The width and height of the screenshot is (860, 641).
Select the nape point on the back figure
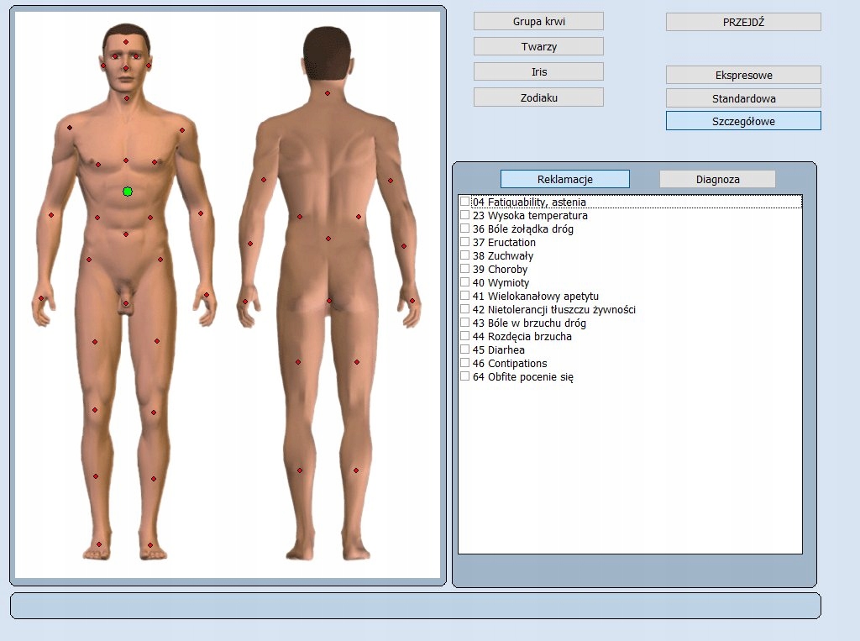click(328, 93)
